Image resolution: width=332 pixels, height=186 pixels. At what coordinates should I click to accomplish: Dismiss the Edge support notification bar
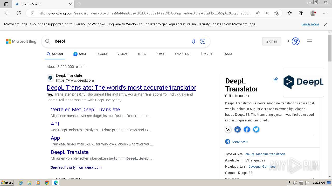pyautogui.click(x=326, y=24)
